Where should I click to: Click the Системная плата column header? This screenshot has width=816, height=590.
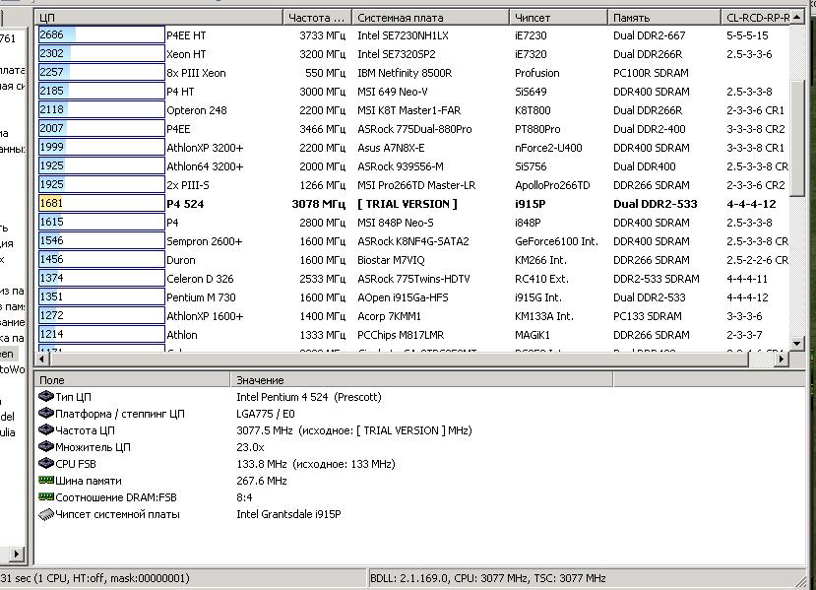(x=429, y=18)
